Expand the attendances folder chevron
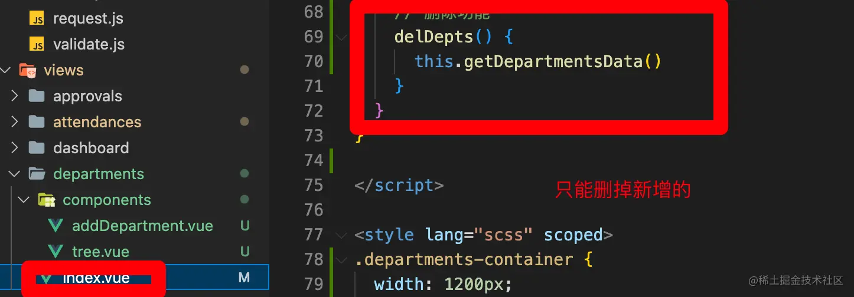The image size is (854, 297). coord(15,122)
